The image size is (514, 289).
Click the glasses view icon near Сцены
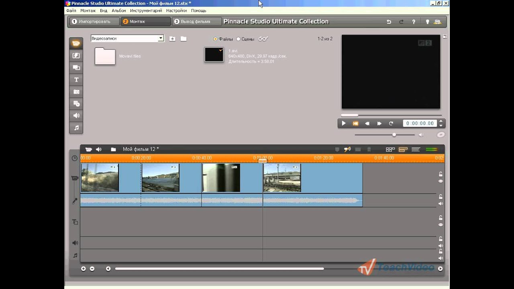pyautogui.click(x=263, y=39)
